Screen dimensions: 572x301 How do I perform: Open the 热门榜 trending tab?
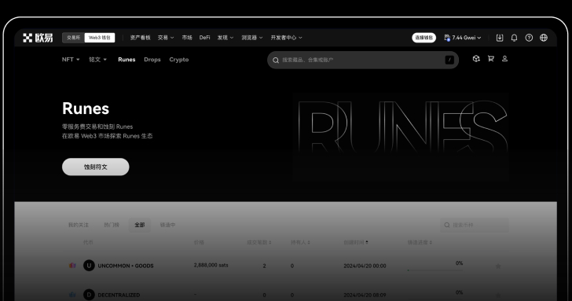point(112,225)
